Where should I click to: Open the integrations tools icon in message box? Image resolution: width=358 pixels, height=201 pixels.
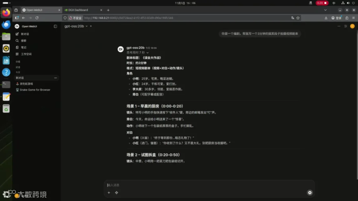coord(117,193)
